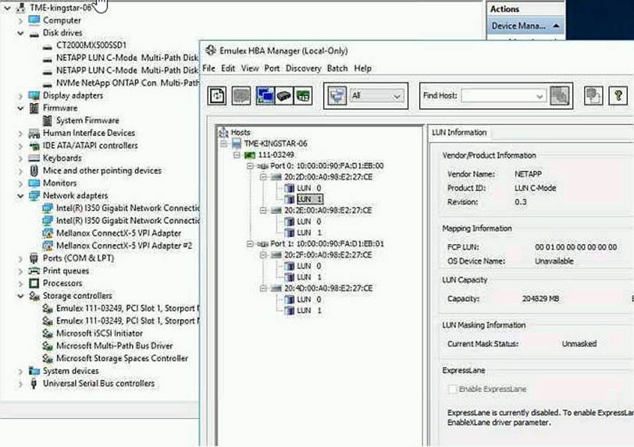Click the black adapter view toolbar icon
The image size is (634, 447).
283,95
